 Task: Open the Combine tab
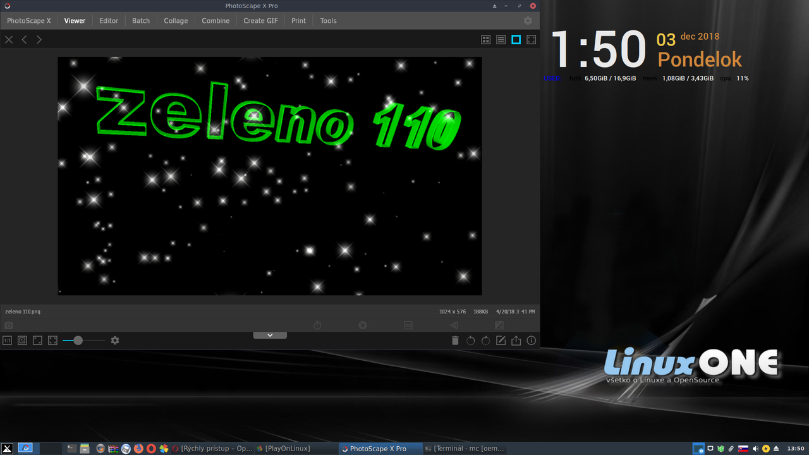click(x=216, y=21)
